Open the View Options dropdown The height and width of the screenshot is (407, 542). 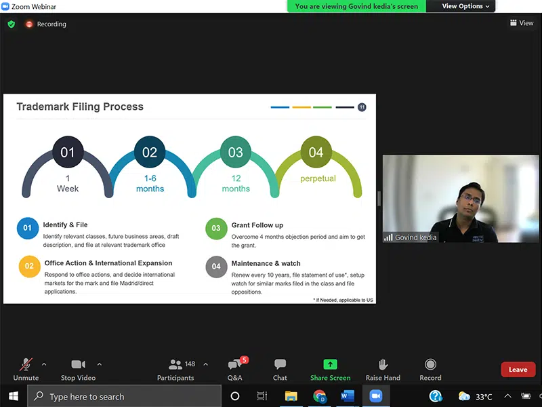465,6
